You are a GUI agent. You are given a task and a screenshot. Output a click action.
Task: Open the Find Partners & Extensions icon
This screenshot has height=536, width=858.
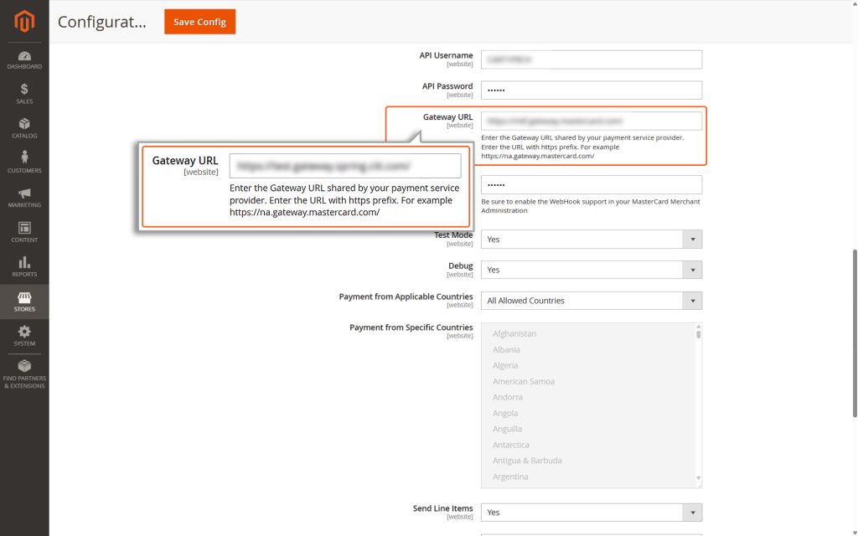point(23,374)
